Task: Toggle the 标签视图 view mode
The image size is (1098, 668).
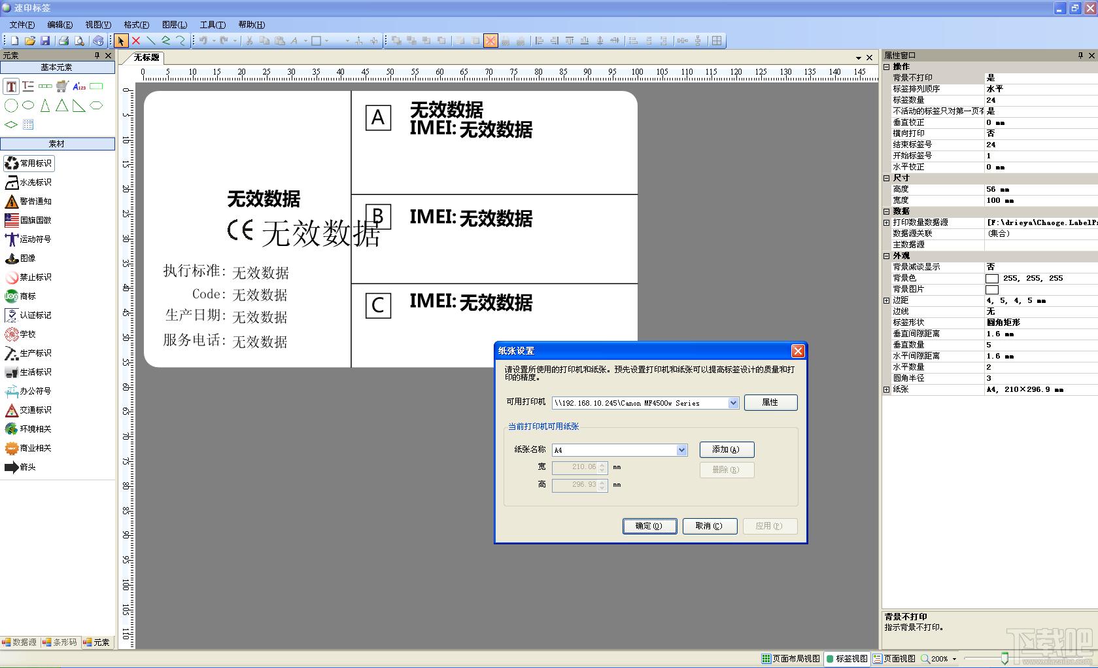Action: point(846,659)
